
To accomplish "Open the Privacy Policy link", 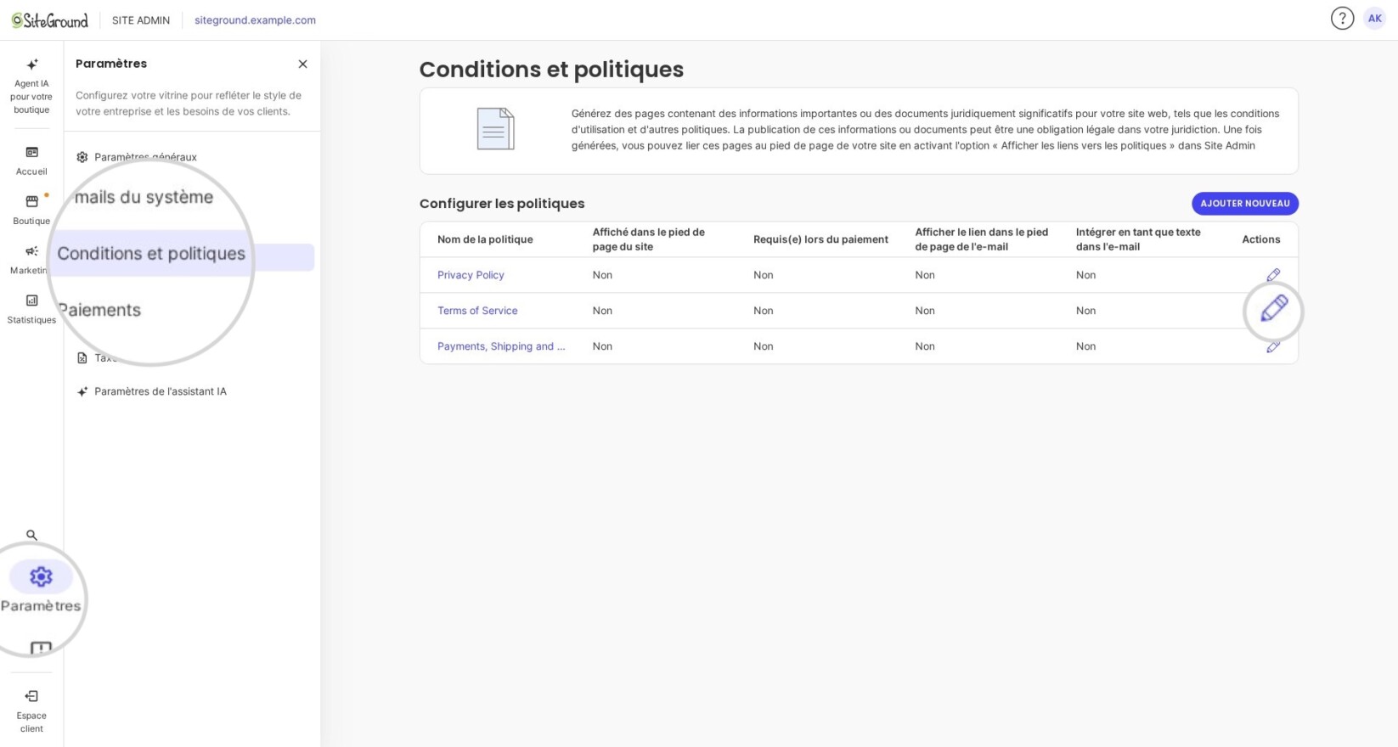I will pyautogui.click(x=471, y=275).
